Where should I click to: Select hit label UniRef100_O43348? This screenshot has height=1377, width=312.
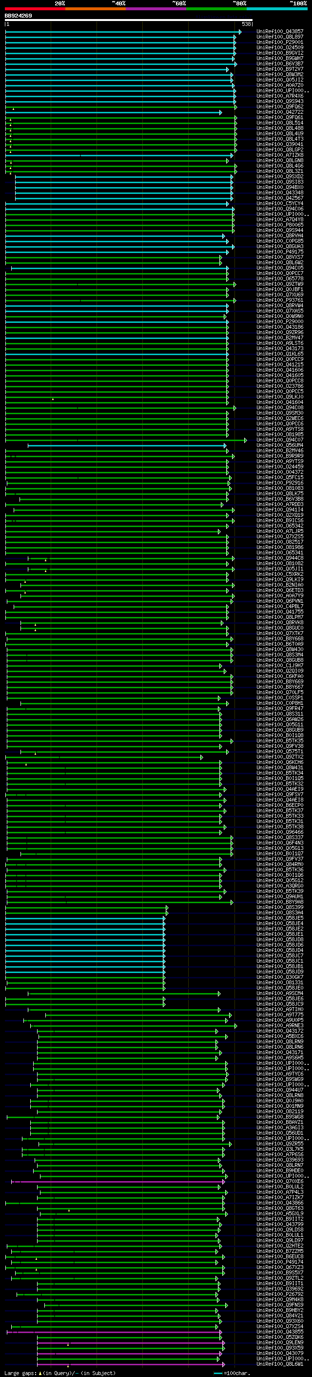(279, 193)
